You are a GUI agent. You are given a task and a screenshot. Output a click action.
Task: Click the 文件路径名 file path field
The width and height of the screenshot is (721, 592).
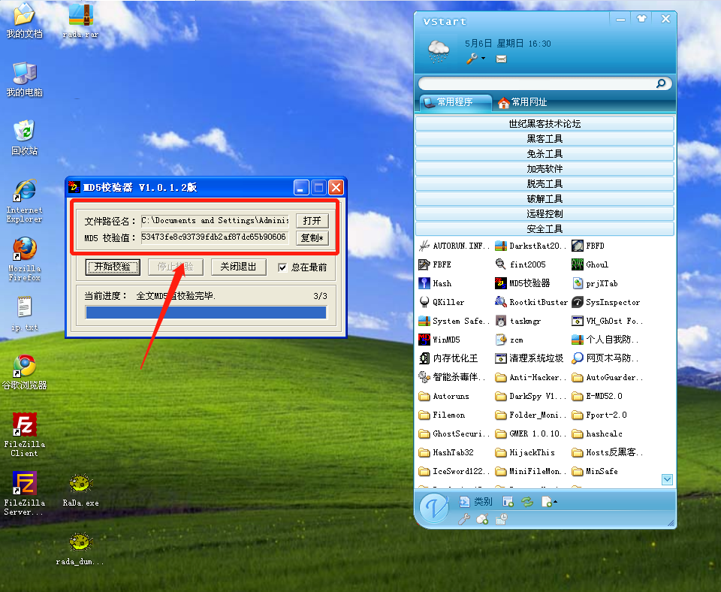point(216,220)
